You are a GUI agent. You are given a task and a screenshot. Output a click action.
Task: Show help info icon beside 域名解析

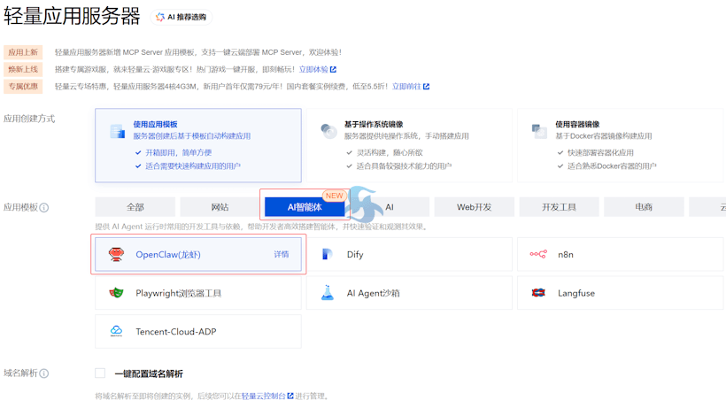click(44, 373)
